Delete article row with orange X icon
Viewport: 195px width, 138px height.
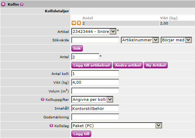point(79,23)
